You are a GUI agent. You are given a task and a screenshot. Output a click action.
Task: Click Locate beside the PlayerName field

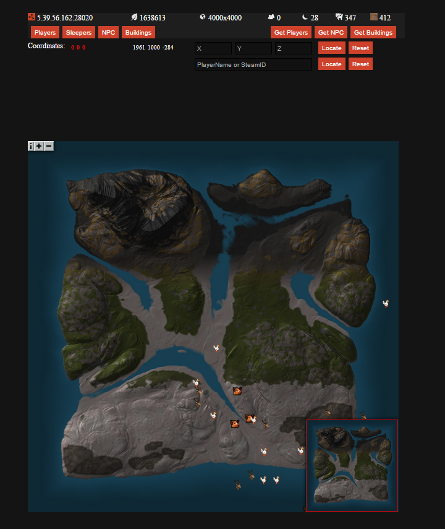click(x=331, y=64)
